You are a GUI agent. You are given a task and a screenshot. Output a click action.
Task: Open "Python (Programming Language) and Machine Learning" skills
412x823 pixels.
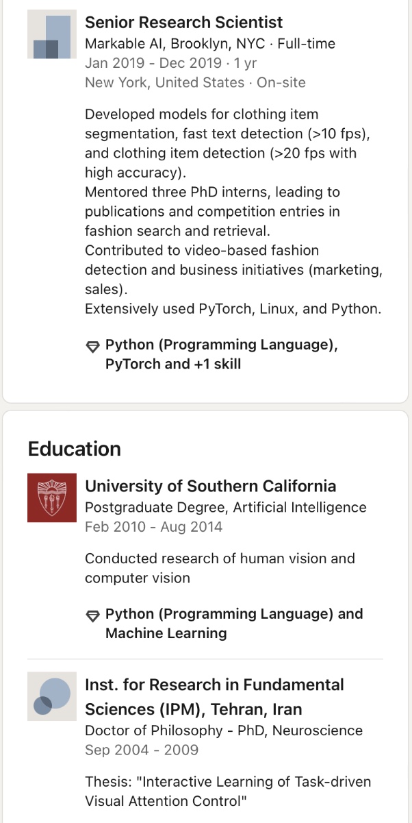coord(233,624)
